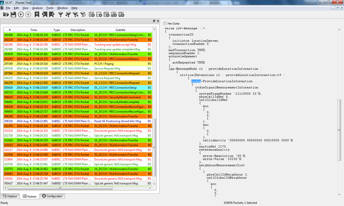This screenshot has height=206, width=344.
Task: Select packet 292380 Tracking area update complete
Action: tap(78, 49)
